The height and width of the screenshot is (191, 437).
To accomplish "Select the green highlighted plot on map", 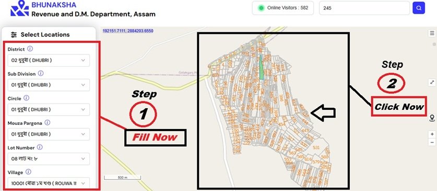I will [x=261, y=68].
